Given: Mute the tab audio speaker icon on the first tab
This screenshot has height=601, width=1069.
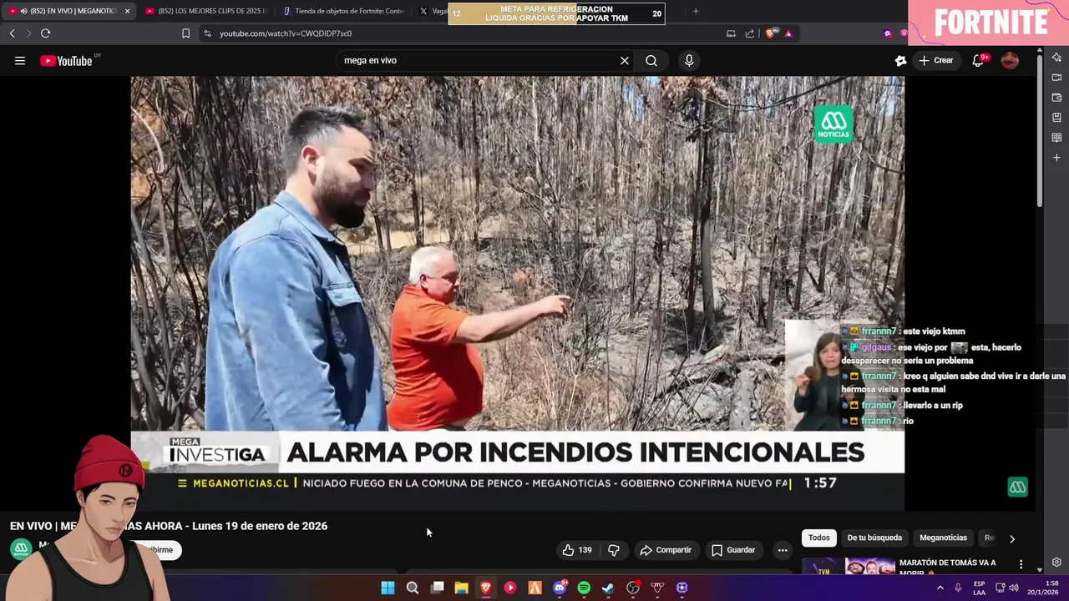Looking at the screenshot, I should [23, 11].
